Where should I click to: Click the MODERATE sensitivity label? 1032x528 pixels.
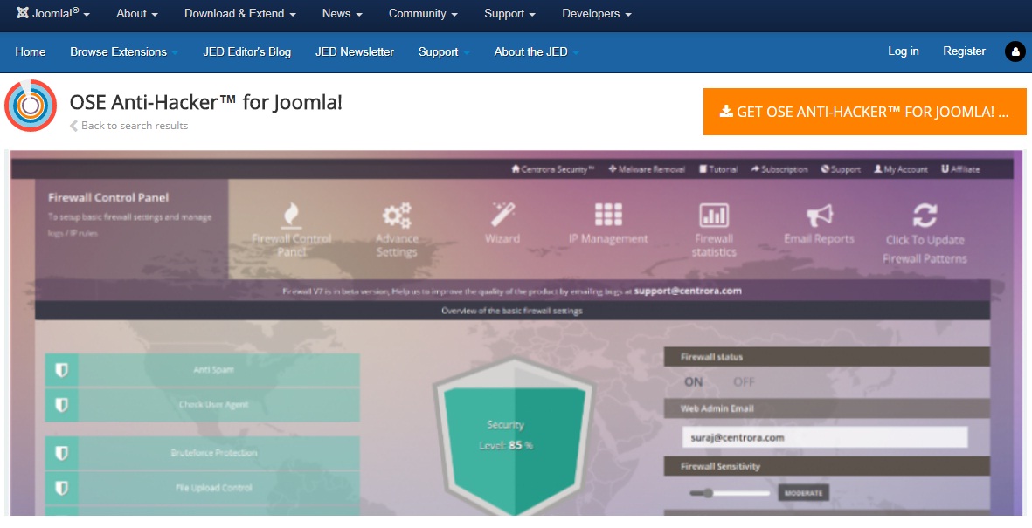point(804,492)
